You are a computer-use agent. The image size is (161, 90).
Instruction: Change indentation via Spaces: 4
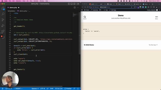(35, 88)
